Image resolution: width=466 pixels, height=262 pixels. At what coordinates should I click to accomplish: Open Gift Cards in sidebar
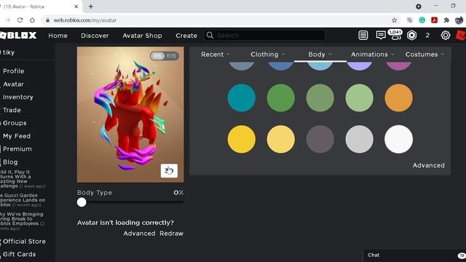tap(20, 254)
